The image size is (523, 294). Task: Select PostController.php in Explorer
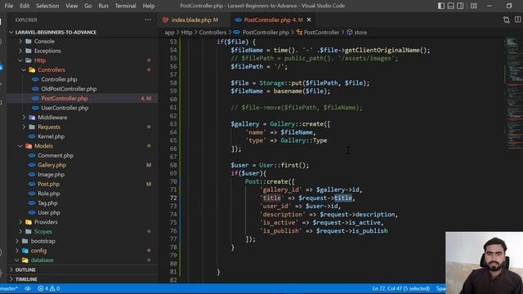pos(65,98)
